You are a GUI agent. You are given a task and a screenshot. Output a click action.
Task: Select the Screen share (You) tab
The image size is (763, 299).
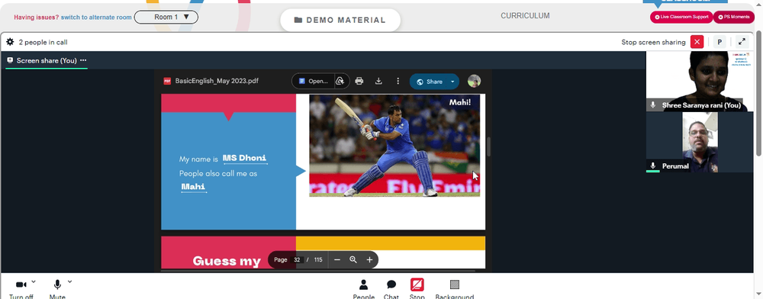[x=47, y=60]
